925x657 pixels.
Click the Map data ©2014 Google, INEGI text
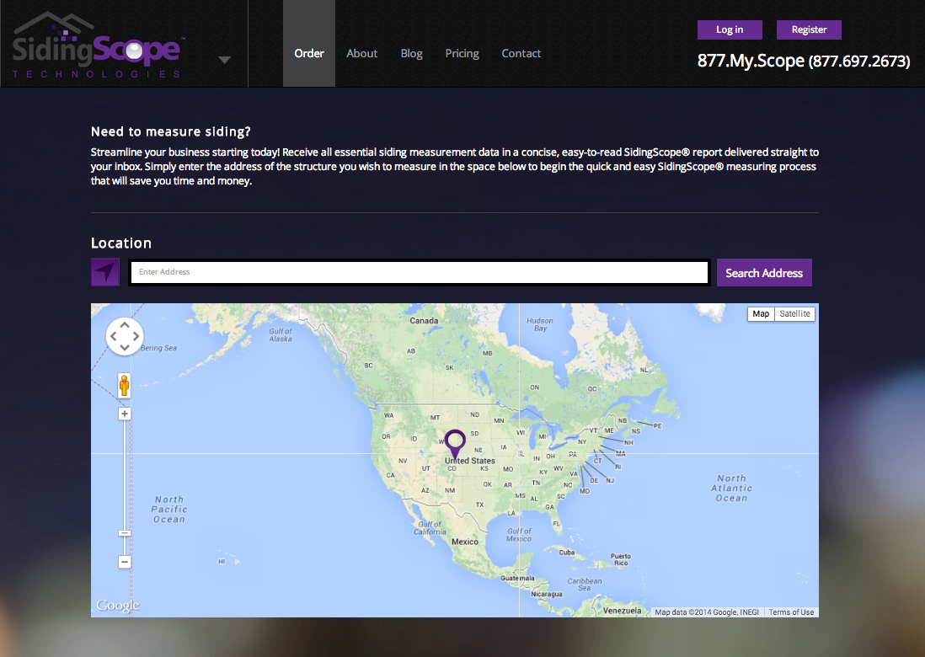[x=707, y=612]
